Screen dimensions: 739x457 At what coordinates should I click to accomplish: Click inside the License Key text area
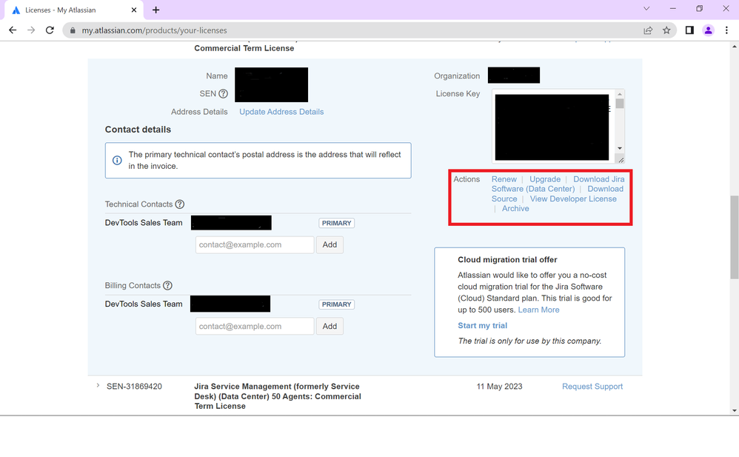coord(552,127)
